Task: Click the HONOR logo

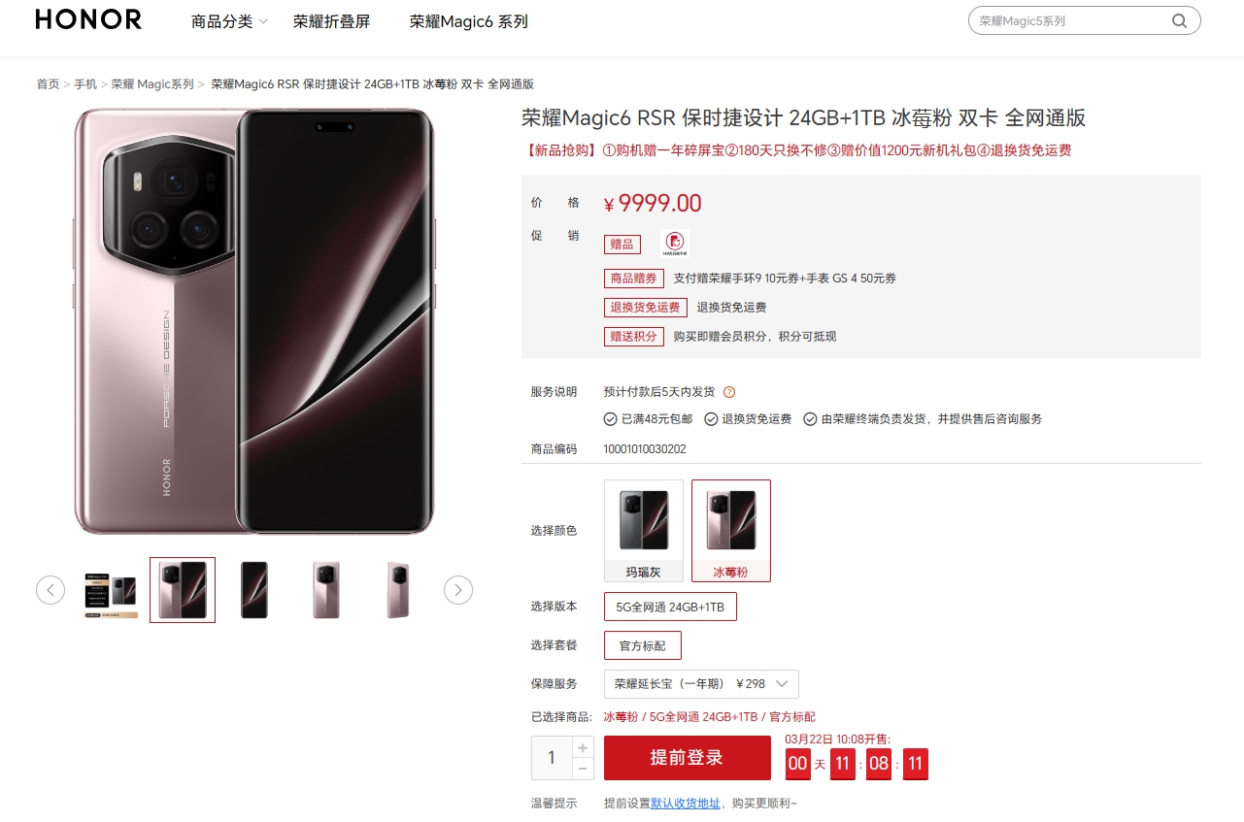Action: pos(88,19)
